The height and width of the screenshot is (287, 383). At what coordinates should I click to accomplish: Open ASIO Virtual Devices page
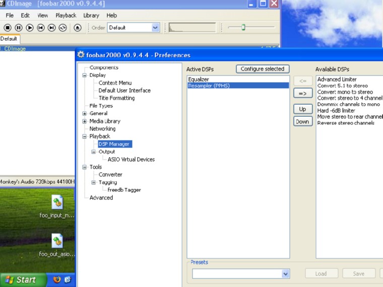(131, 160)
